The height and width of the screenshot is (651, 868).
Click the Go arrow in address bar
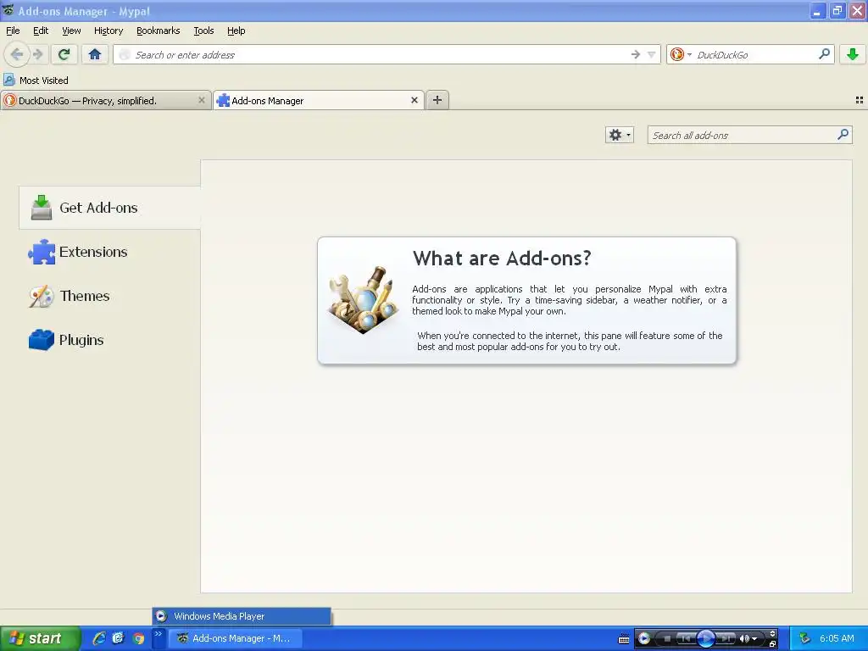(636, 54)
